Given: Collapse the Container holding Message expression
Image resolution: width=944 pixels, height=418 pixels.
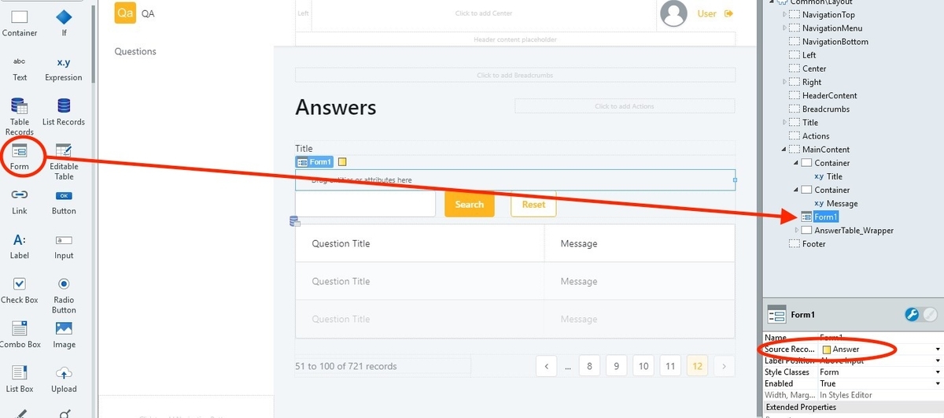Looking at the screenshot, I should click(x=797, y=190).
